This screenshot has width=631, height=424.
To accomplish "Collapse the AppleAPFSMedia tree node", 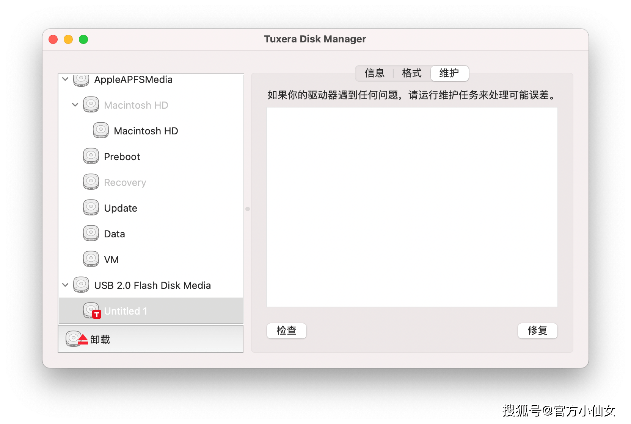I will [x=65, y=79].
